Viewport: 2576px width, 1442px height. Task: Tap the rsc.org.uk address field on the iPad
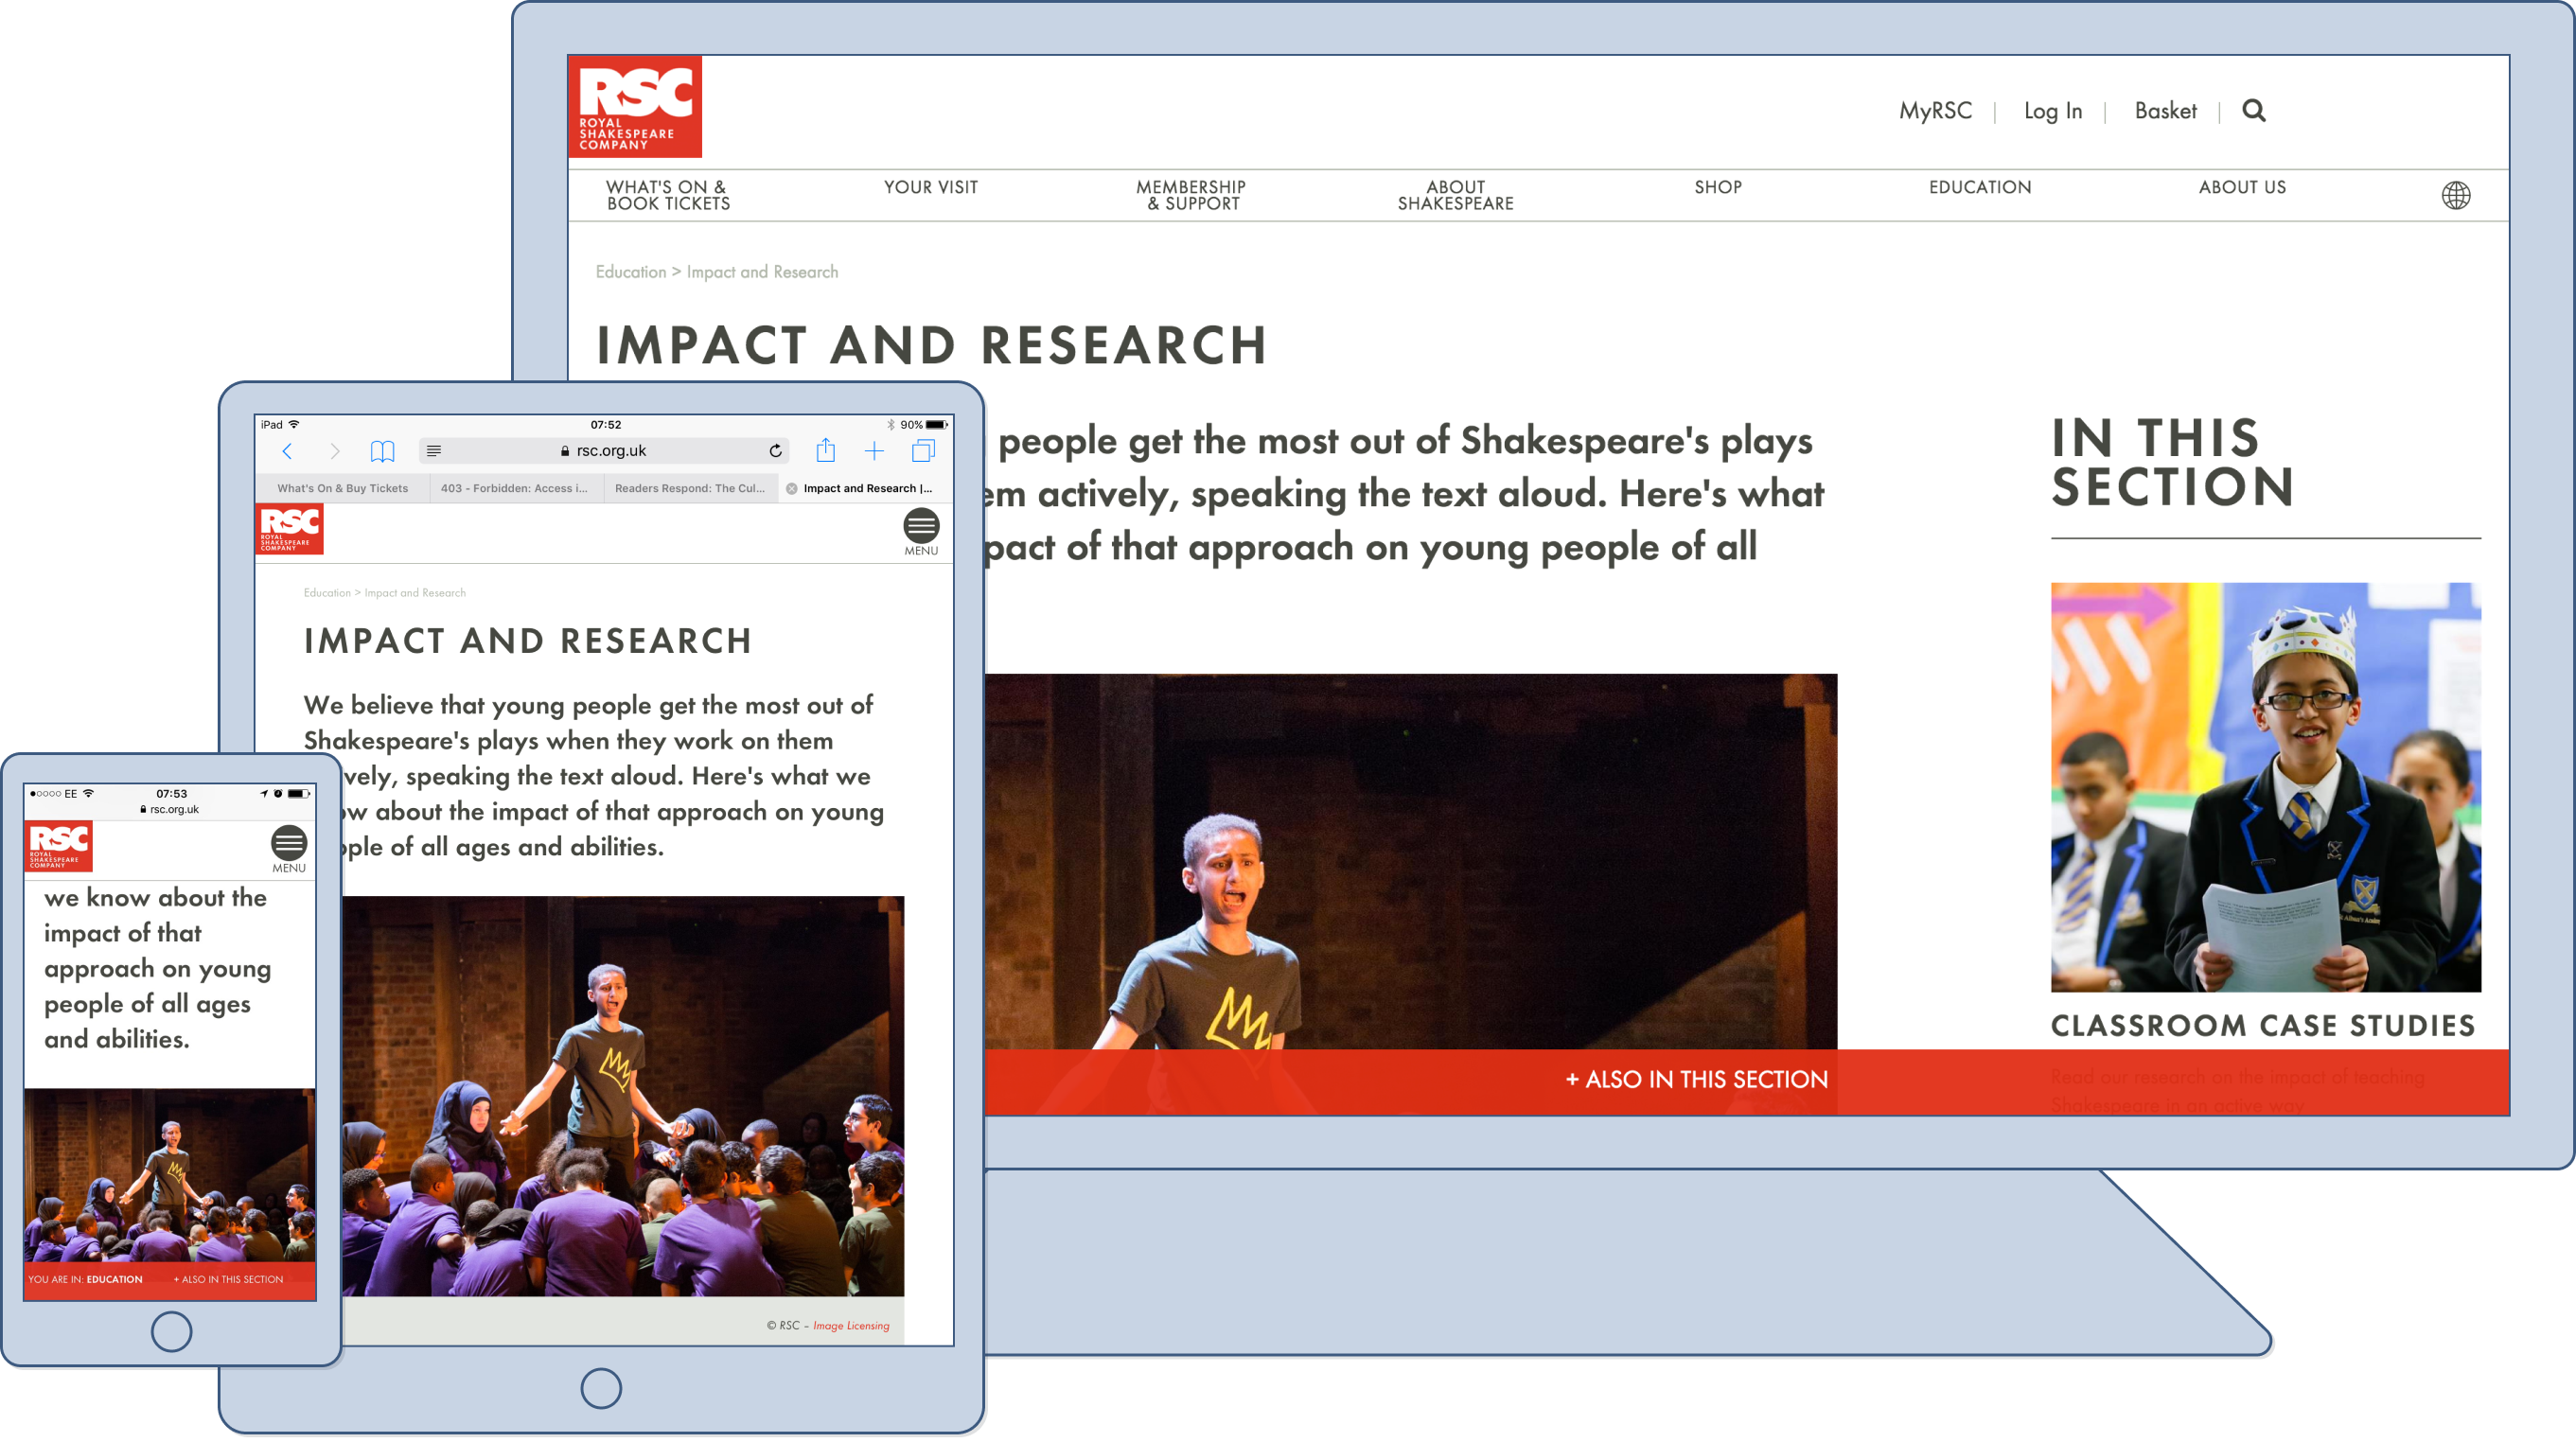(x=604, y=451)
